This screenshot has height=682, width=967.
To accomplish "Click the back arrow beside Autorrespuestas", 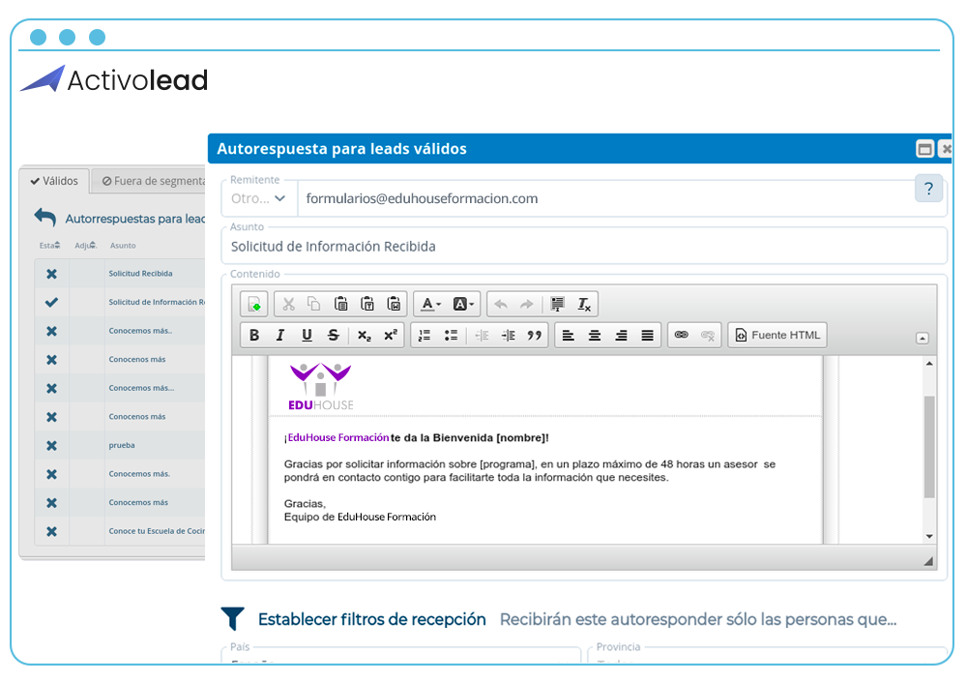I will click(x=45, y=218).
